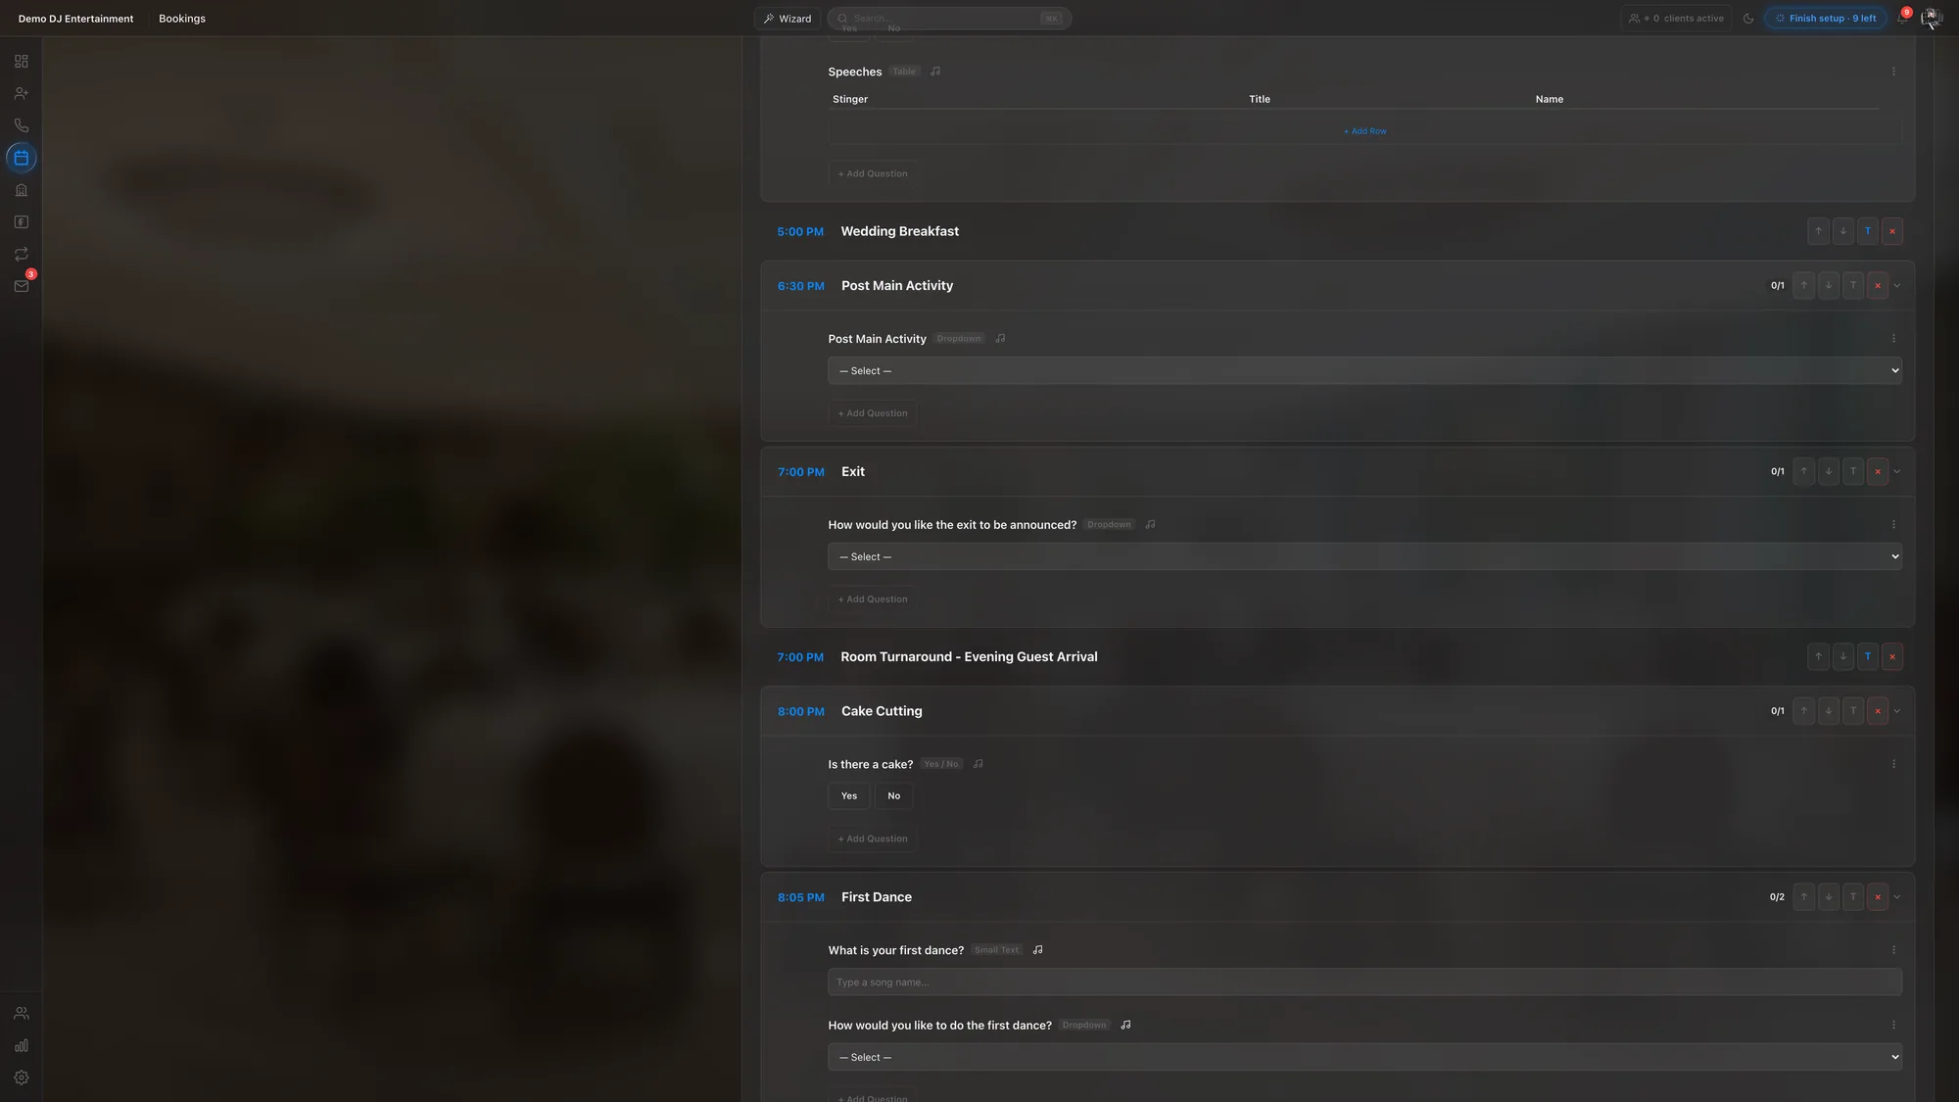Click the Type a song name field
The image size is (1959, 1102).
[1364, 982]
